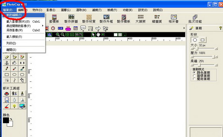223x137 pixels.
Task: Select the rectangle shape tool
Action: (x=7, y=75)
